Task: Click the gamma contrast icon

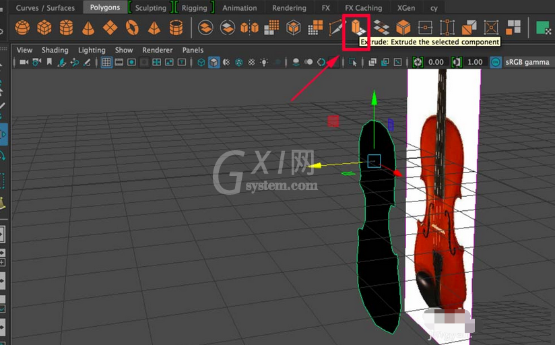Action: (x=457, y=63)
